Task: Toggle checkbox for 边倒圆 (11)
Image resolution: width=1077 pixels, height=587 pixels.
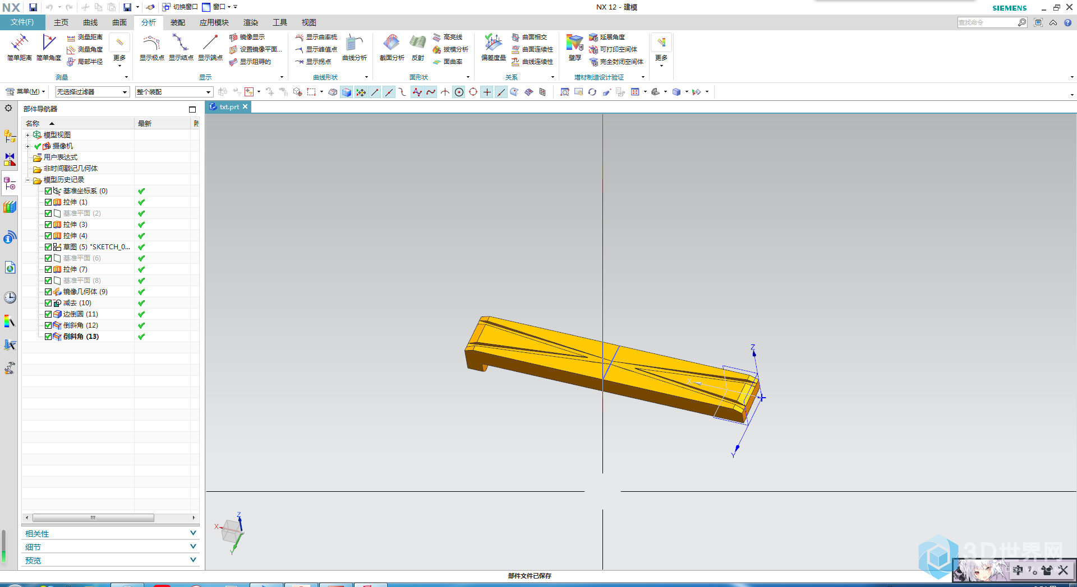Action: pyautogui.click(x=48, y=314)
